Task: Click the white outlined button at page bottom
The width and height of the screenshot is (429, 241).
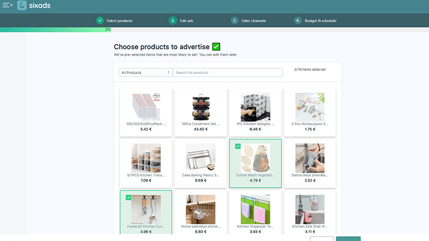Action: pyautogui.click(x=321, y=239)
